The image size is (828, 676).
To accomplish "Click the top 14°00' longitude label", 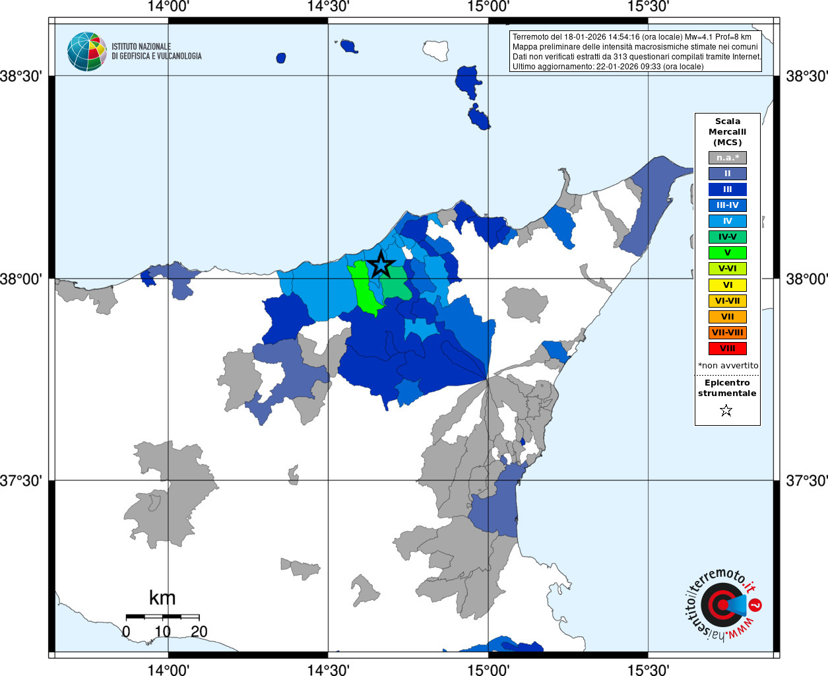I will point(168,7).
